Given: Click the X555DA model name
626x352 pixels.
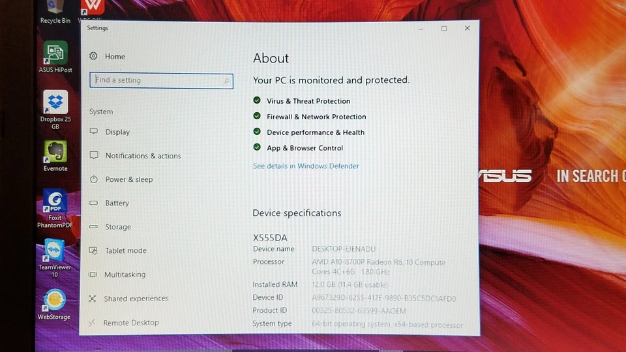Looking at the screenshot, I should 270,237.
